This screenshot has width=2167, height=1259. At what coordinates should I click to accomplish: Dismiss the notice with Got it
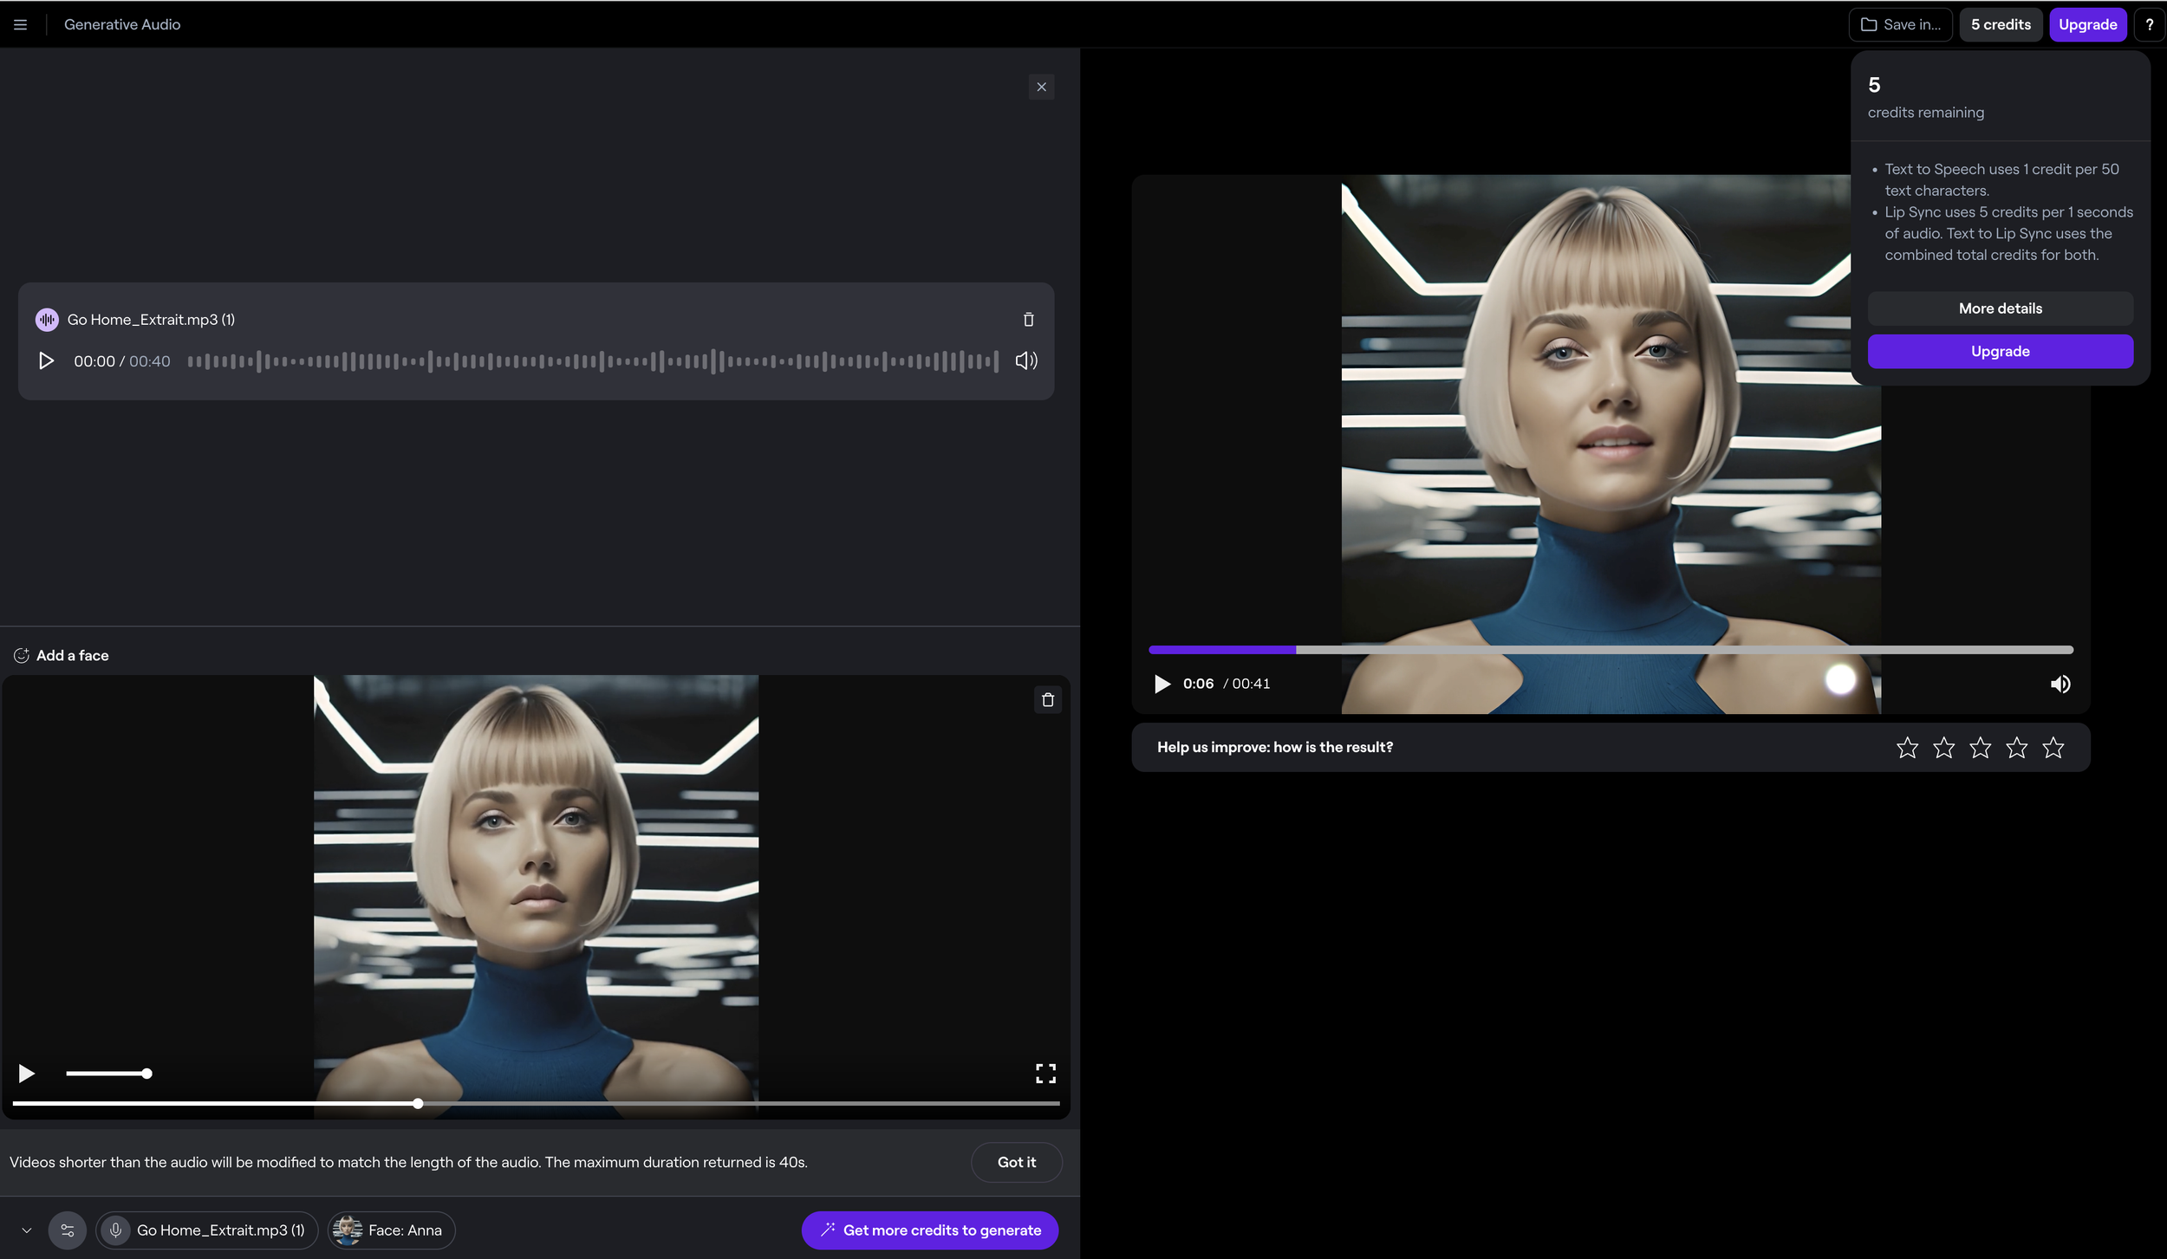(1016, 1162)
